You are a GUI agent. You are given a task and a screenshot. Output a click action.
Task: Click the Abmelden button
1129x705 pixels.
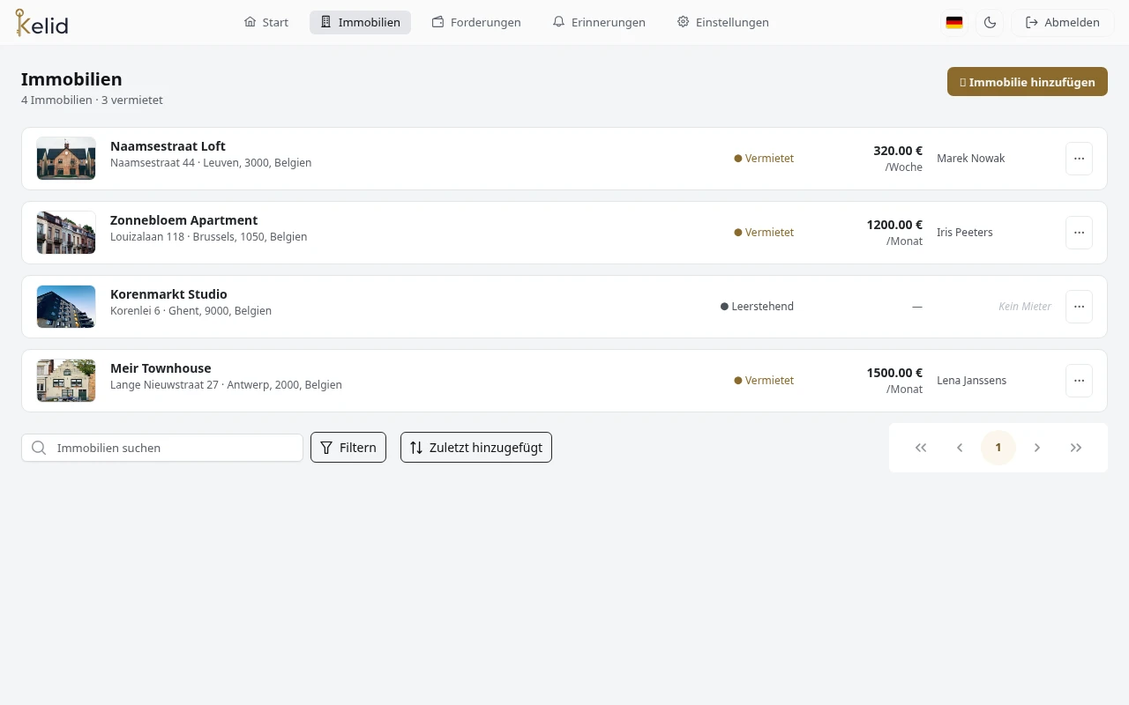[1063, 23]
